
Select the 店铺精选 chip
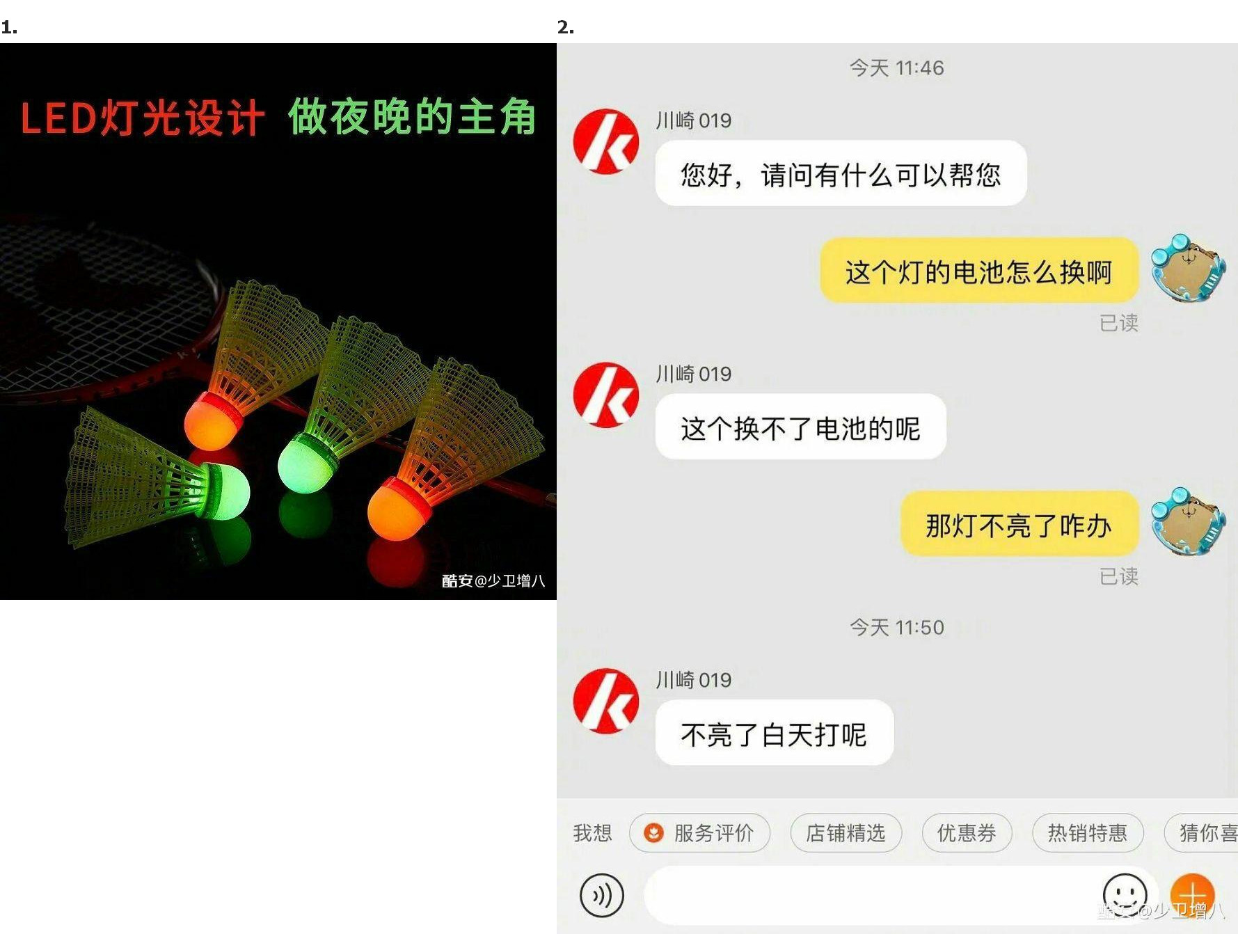pos(846,832)
